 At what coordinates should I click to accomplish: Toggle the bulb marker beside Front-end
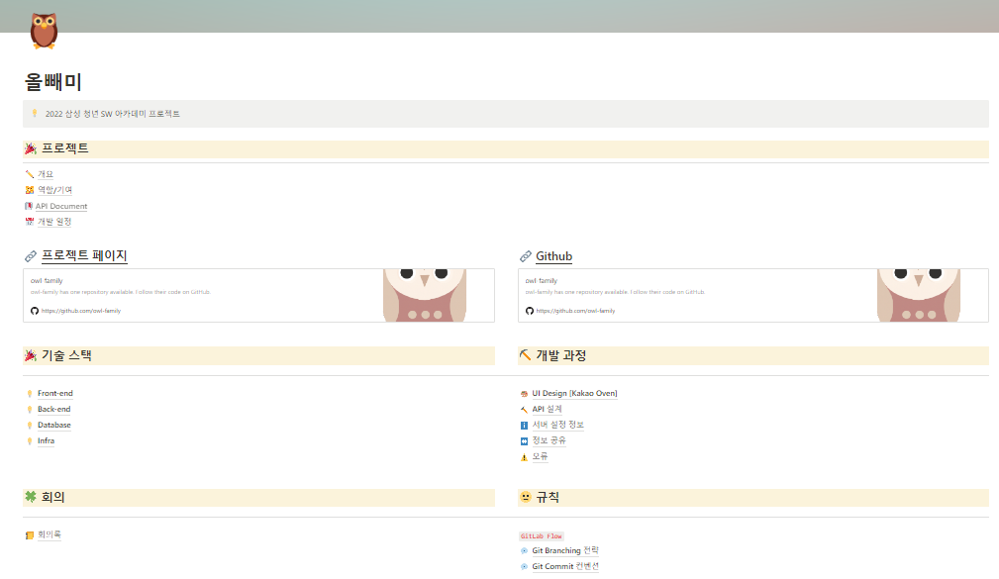(x=30, y=393)
